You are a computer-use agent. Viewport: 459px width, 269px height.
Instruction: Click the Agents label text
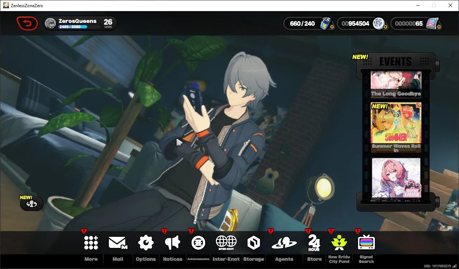(284, 259)
